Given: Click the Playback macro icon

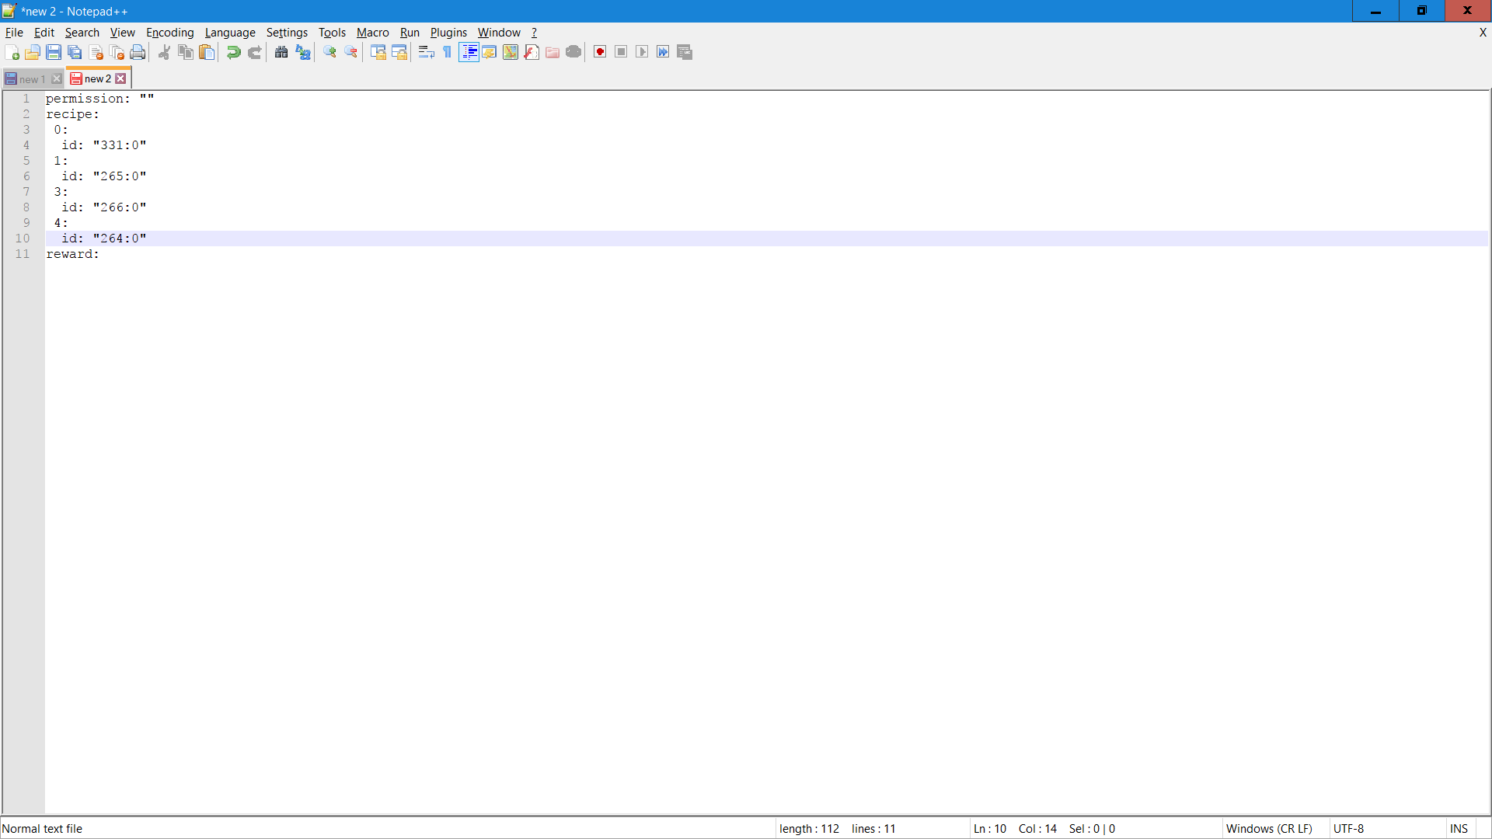Looking at the screenshot, I should 642,52.
